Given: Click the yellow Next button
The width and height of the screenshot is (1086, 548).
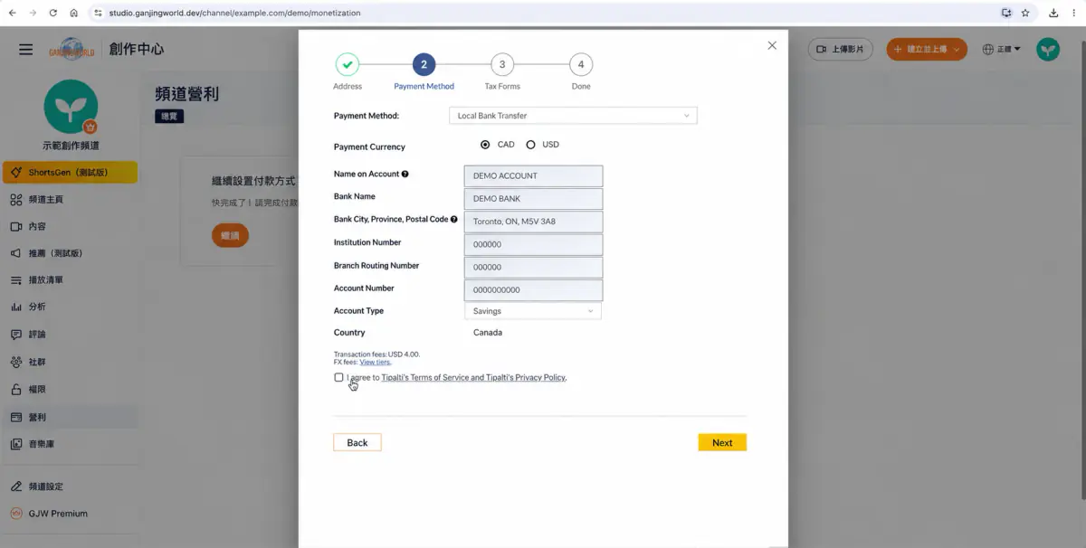Looking at the screenshot, I should [722, 442].
